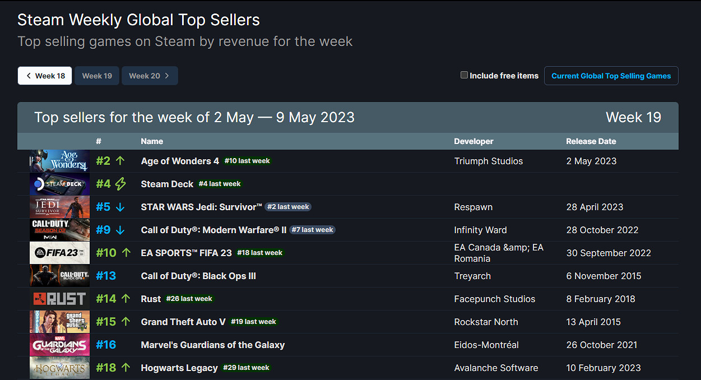The width and height of the screenshot is (701, 380).
Task: Click the Hogwarts Legacy cover icon
Action: click(x=59, y=368)
